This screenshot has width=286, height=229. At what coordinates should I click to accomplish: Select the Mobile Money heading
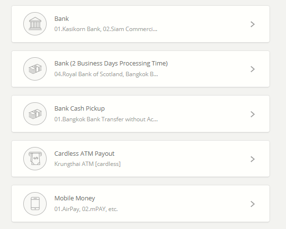click(75, 198)
